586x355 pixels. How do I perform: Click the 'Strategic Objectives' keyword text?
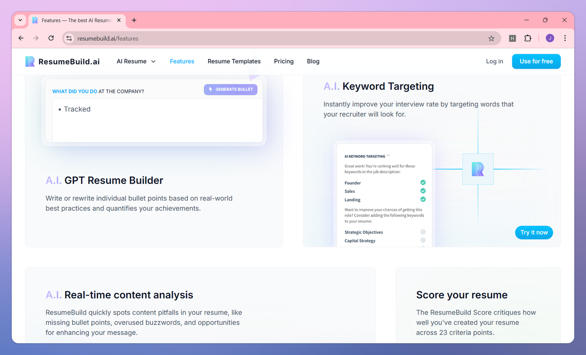pyautogui.click(x=364, y=232)
